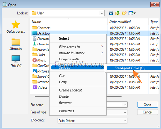Select the Saved Games folder icon
Viewport: 161px width, 129px height.
(x=34, y=77)
